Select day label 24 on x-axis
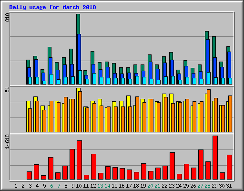 click(x=179, y=186)
